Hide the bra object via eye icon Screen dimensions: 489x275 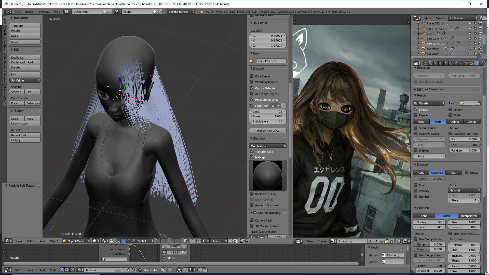(470, 33)
